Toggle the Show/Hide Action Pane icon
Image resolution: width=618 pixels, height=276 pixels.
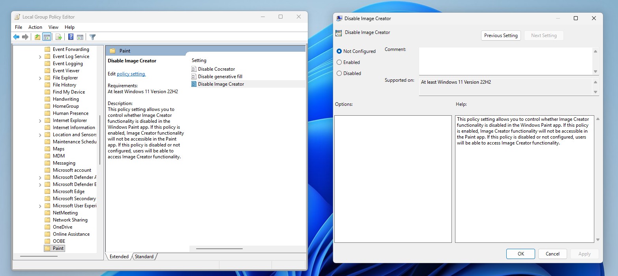[x=80, y=37]
